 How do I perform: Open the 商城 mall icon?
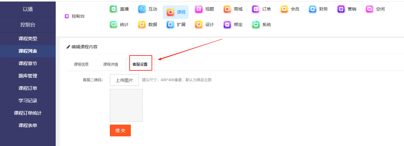click(227, 9)
